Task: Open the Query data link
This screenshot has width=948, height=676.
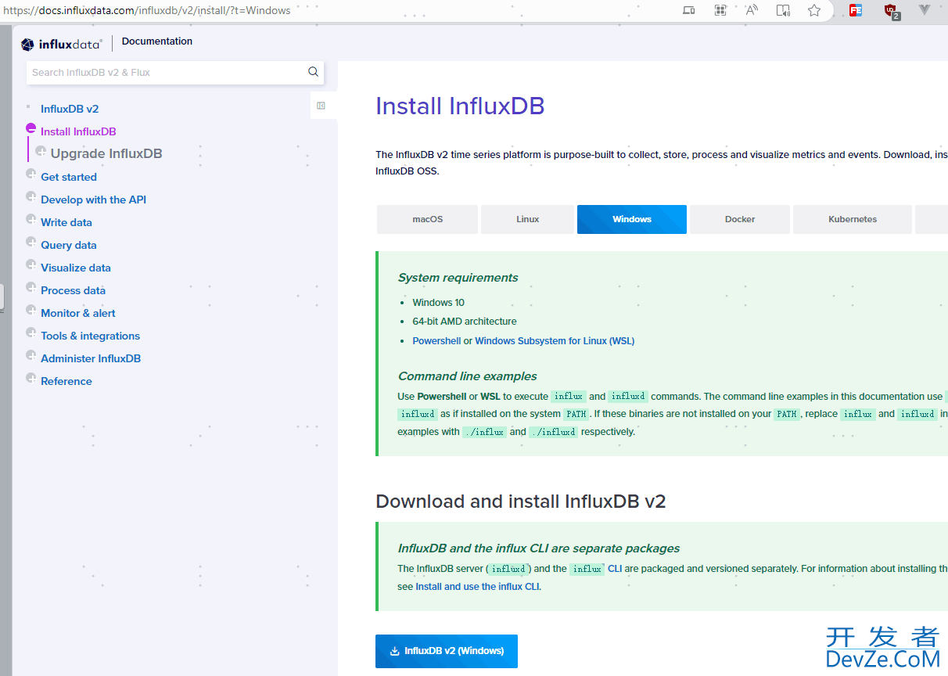Action: [69, 245]
